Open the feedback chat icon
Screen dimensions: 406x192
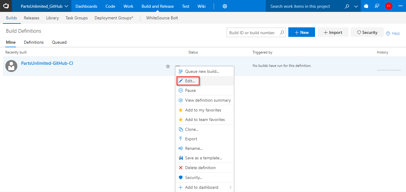[377, 6]
